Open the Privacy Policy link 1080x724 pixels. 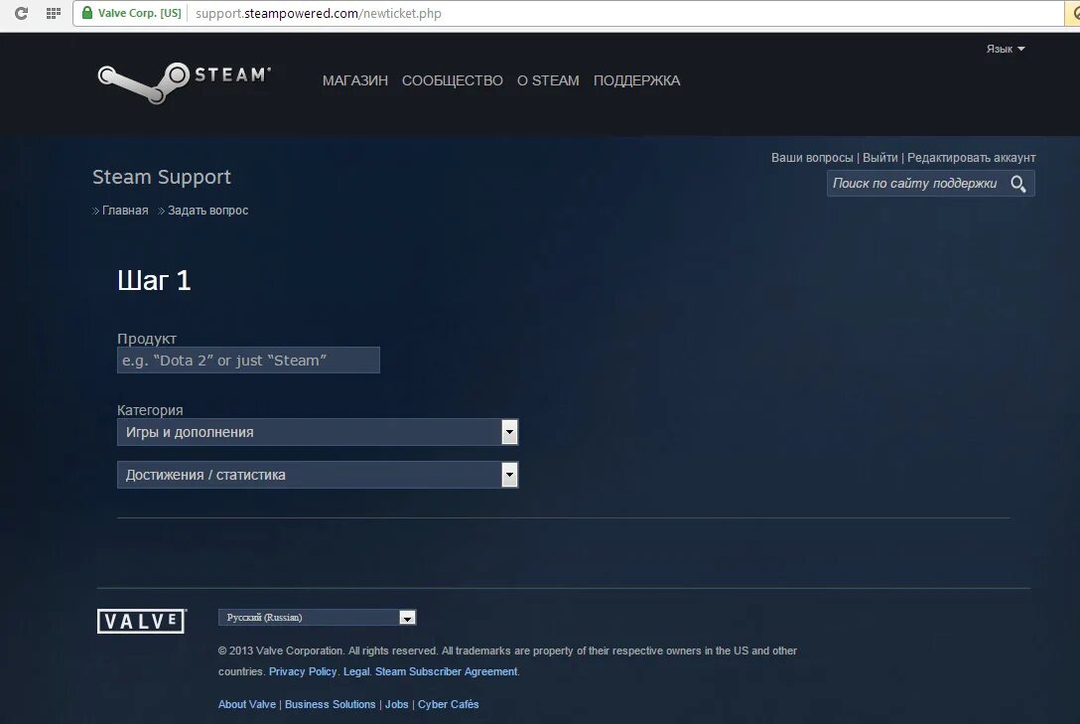click(x=303, y=671)
